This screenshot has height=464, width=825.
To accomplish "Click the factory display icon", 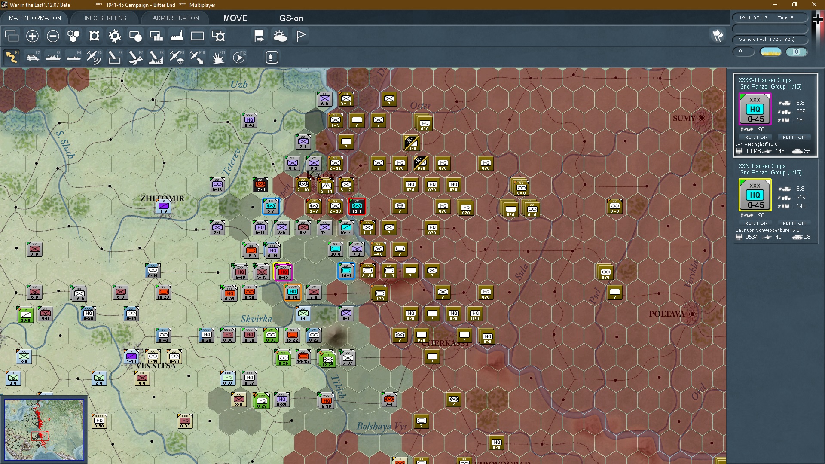I will point(177,36).
